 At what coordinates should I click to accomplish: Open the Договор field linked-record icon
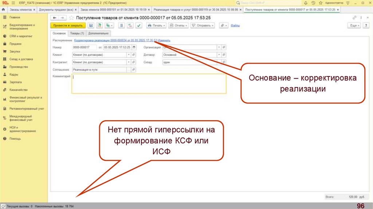pyautogui.click(x=224, y=55)
